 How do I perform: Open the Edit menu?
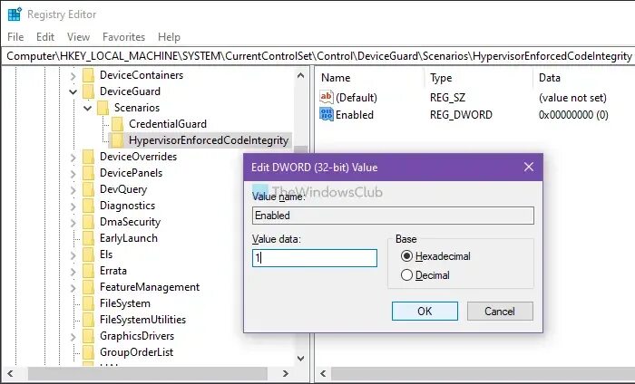(45, 37)
